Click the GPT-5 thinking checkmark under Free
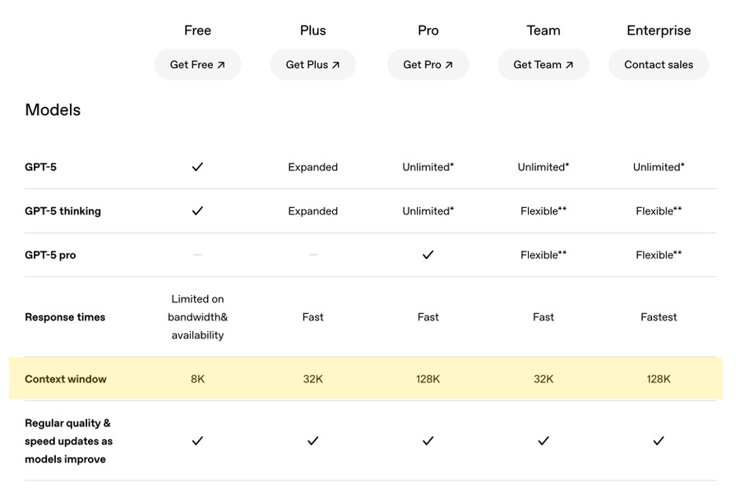 click(x=197, y=211)
